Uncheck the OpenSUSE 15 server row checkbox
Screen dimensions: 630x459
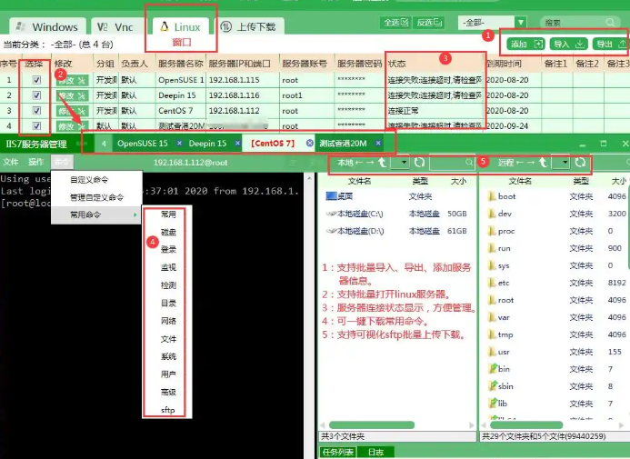point(36,80)
